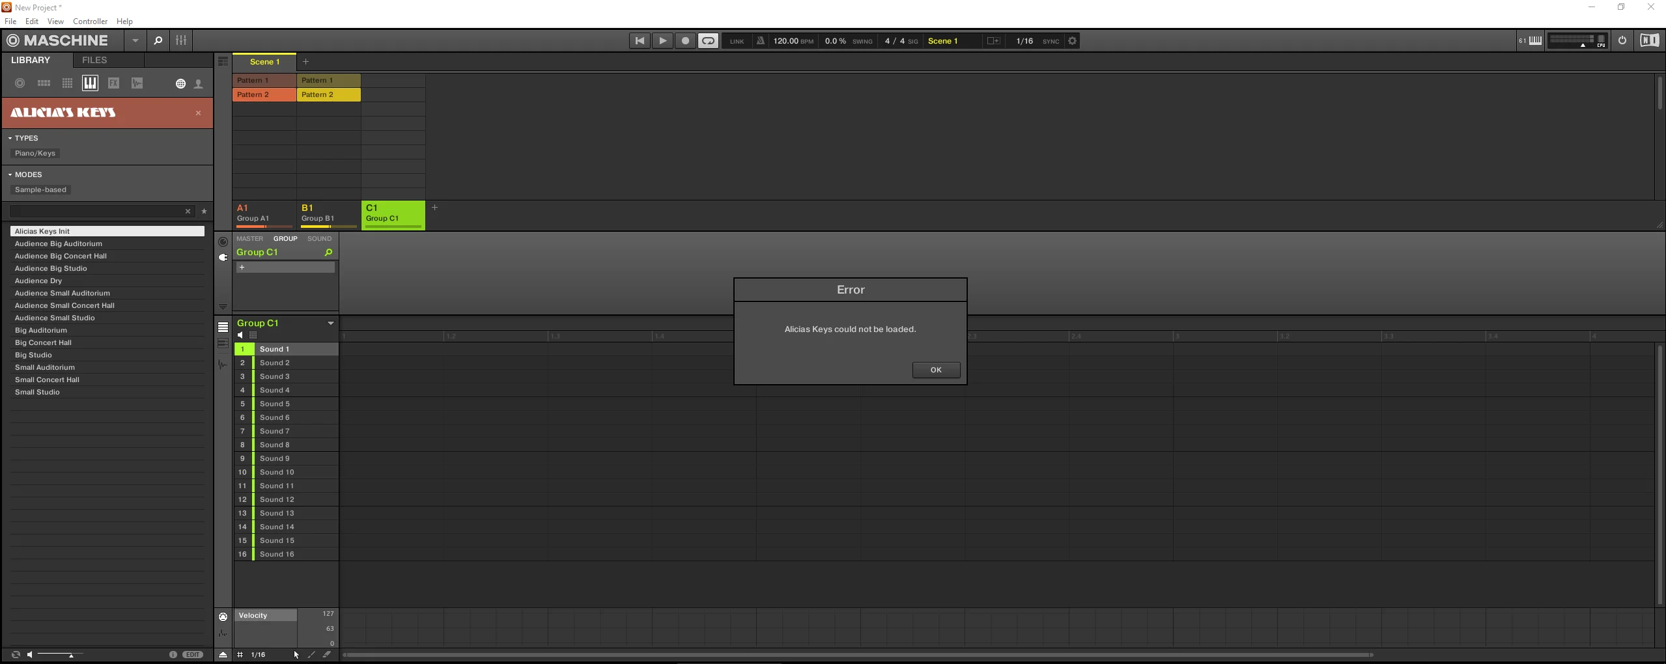Image resolution: width=1666 pixels, height=664 pixels.
Task: Switch to user content person icon
Action: (199, 83)
